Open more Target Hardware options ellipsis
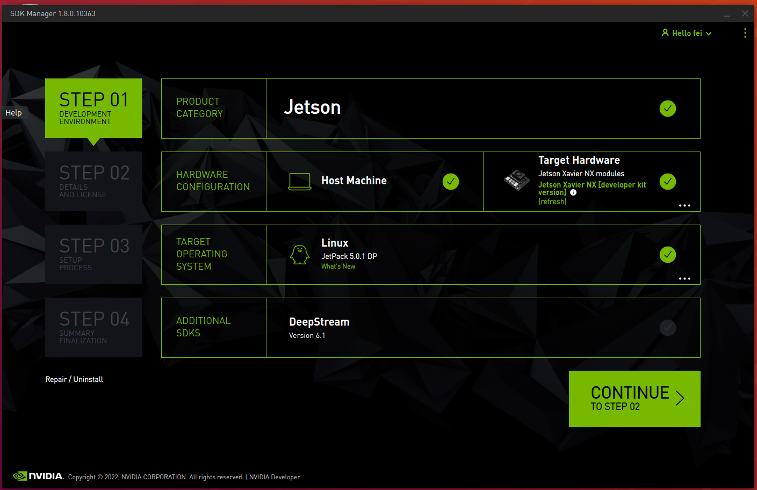Screen dimensions: 757x490 (684, 206)
